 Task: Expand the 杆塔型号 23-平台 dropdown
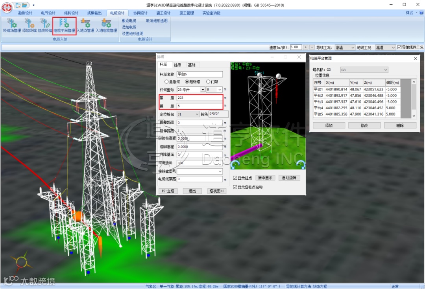[x=203, y=90]
